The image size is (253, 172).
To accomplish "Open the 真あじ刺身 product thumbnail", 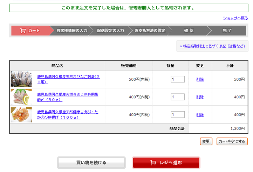I will 21,97.
